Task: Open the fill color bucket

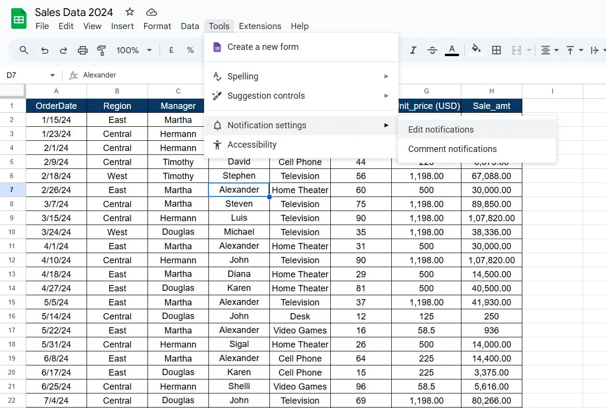Action: [x=476, y=50]
